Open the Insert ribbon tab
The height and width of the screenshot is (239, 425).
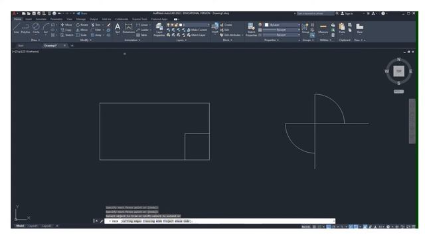29,19
